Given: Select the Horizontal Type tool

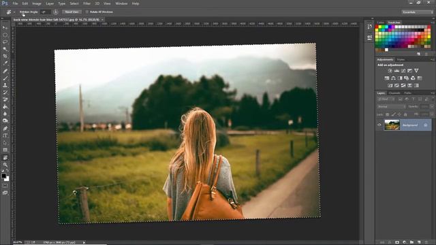Looking at the screenshot, I should (5, 136).
